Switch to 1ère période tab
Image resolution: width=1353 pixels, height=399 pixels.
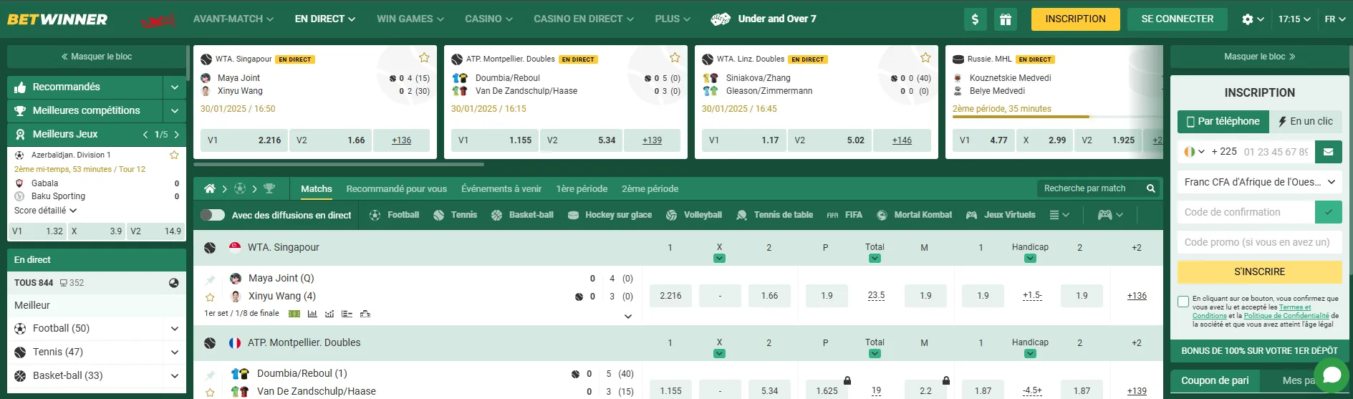coord(582,189)
